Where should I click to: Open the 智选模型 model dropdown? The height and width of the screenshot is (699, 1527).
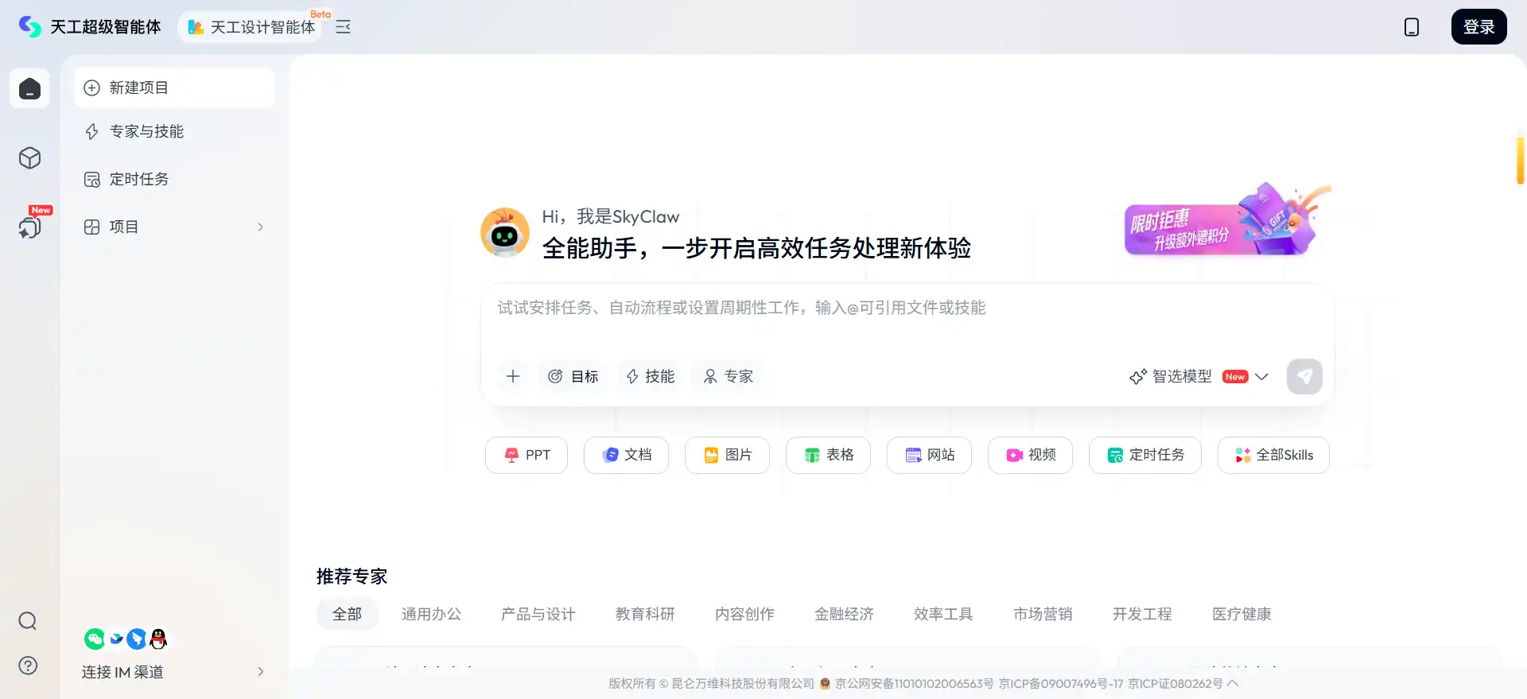point(1199,376)
